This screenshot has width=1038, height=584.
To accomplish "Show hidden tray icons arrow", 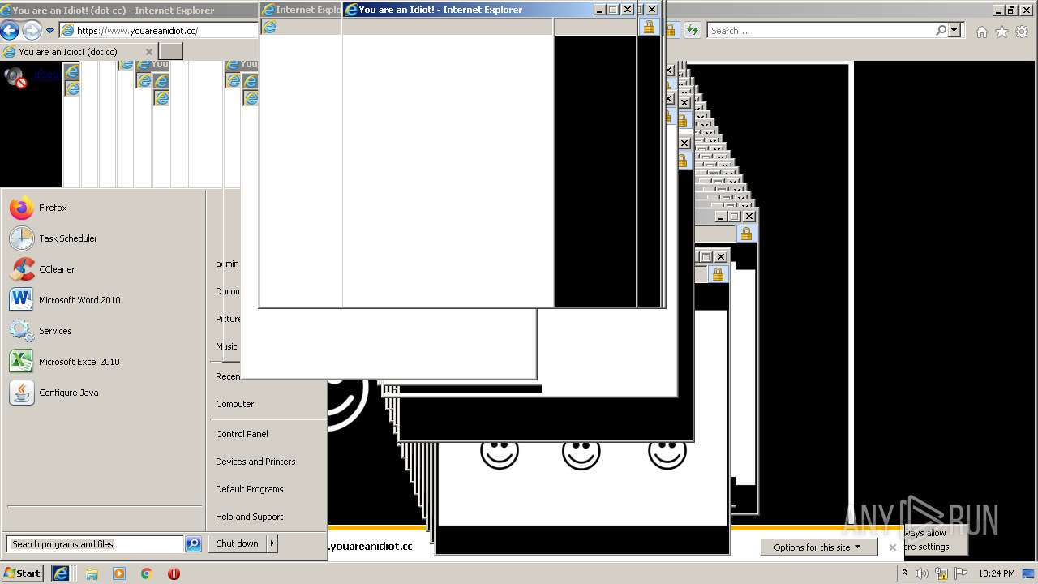I will [x=904, y=573].
